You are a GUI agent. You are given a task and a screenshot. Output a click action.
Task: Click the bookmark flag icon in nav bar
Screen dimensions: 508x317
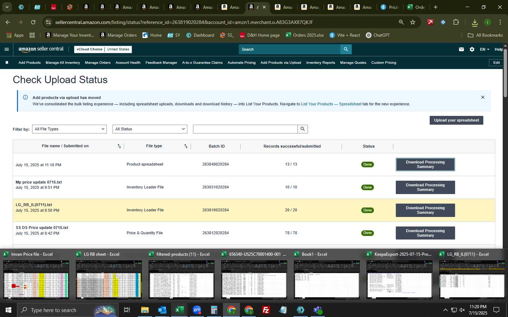point(7,63)
